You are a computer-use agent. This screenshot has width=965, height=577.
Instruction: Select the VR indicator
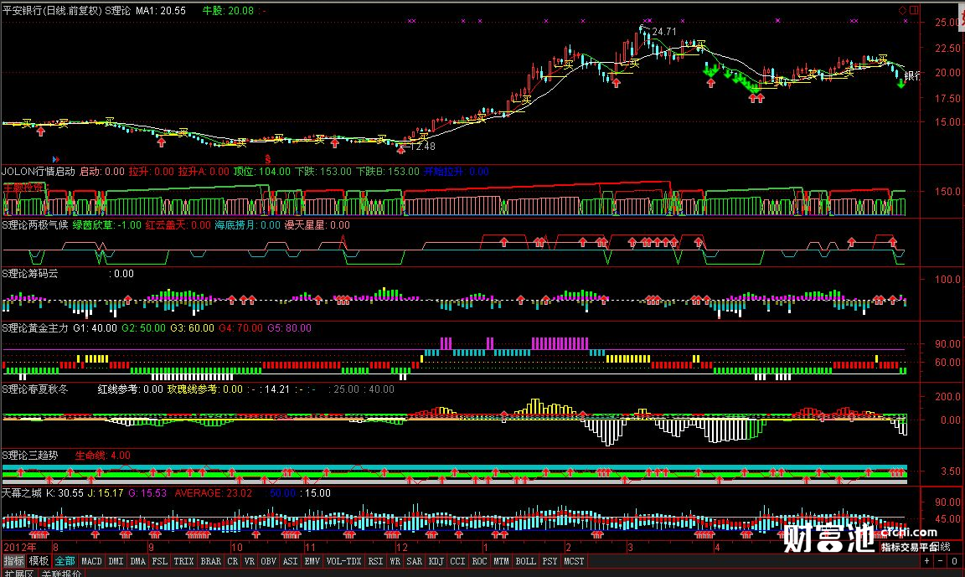coord(250,561)
